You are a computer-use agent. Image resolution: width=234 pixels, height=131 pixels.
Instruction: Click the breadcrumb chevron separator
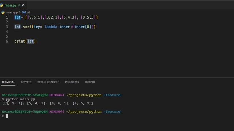click(x=20, y=12)
